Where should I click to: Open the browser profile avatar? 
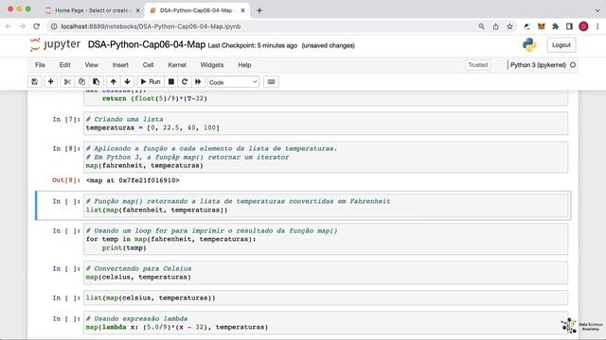click(x=583, y=26)
